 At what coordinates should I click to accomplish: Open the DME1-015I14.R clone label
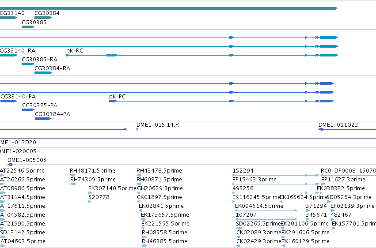coord(158,125)
